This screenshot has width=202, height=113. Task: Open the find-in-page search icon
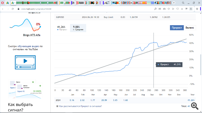click(x=155, y=9)
